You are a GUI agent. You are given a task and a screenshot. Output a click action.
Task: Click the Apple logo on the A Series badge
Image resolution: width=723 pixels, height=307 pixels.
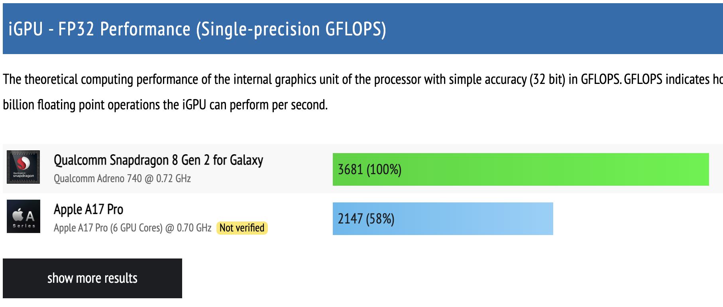[x=17, y=214]
